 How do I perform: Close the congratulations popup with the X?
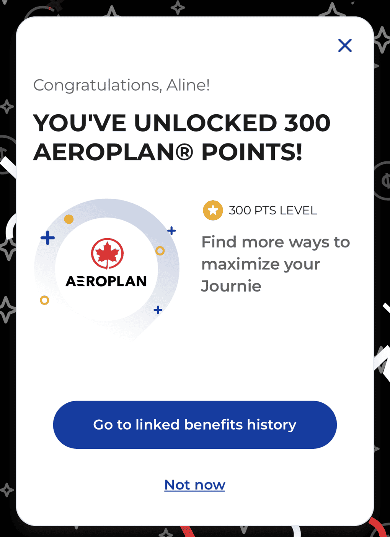click(x=344, y=45)
